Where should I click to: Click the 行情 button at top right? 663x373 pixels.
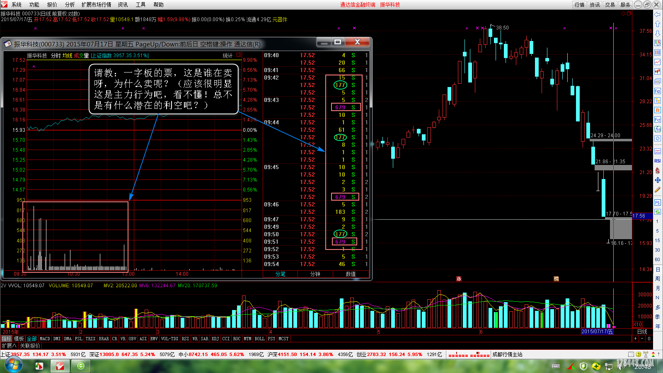point(580,5)
